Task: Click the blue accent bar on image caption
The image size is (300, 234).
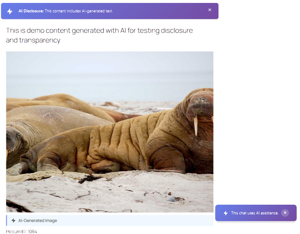Action: pyautogui.click(x=6, y=221)
